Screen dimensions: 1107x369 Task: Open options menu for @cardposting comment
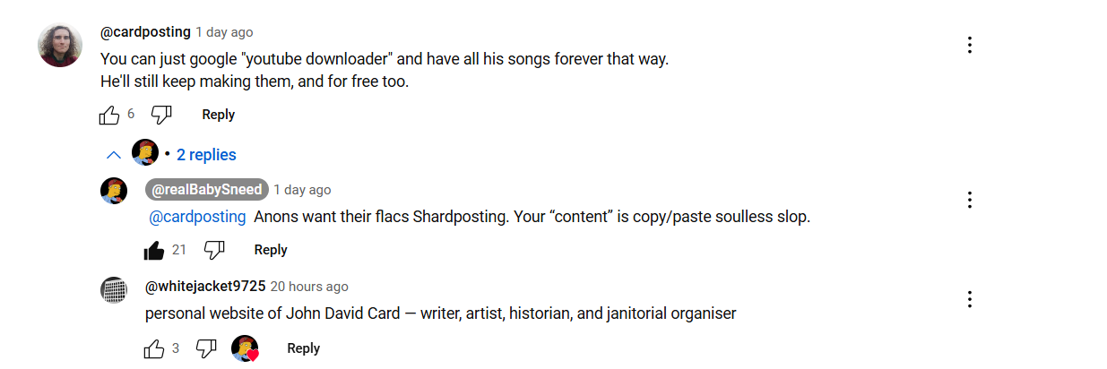click(969, 45)
